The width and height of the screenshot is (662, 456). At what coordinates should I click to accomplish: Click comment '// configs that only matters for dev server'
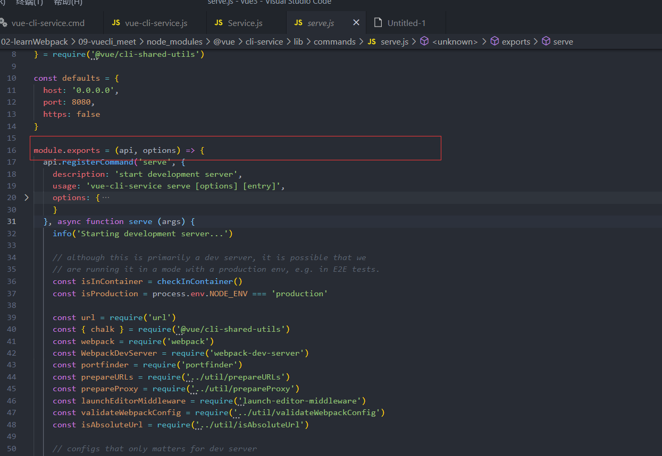[x=155, y=449]
